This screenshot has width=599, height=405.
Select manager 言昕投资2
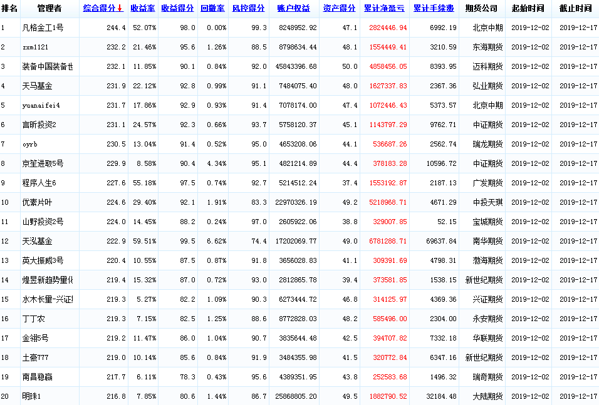tap(39, 125)
